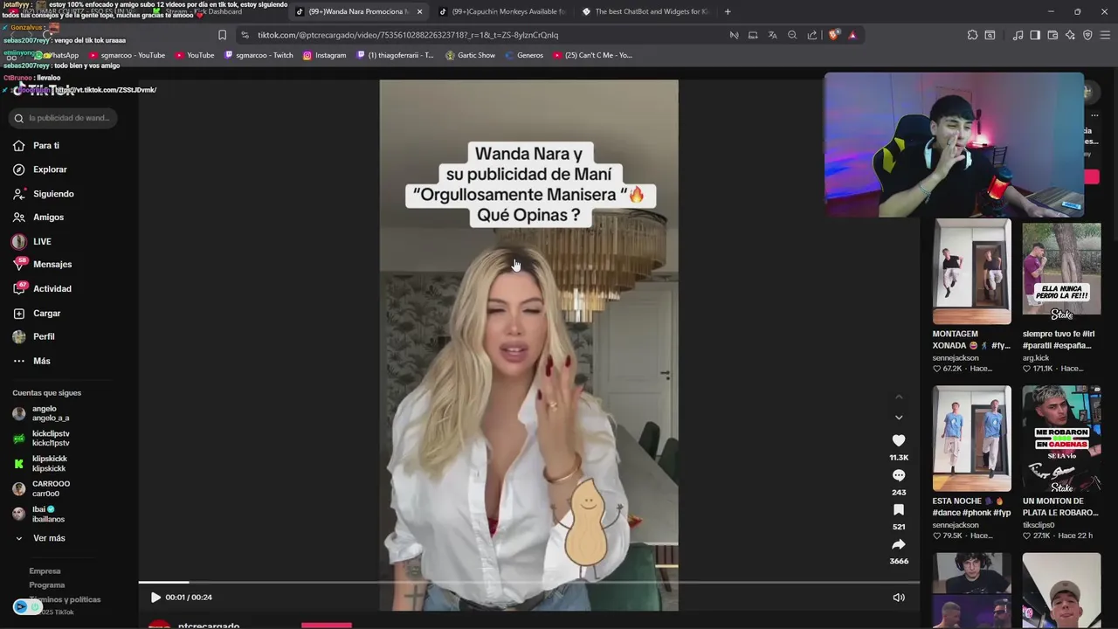Open the Can't C Me bookmark
The width and height of the screenshot is (1118, 629).
click(x=592, y=55)
